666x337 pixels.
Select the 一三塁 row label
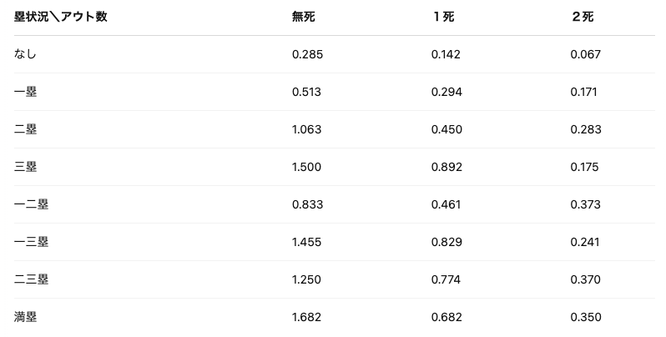click(x=32, y=242)
